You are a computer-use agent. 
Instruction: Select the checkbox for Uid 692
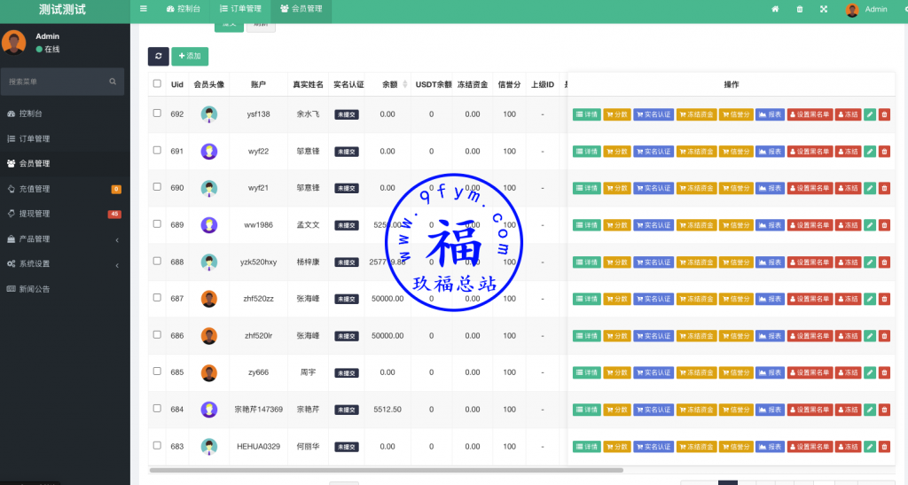(x=157, y=113)
